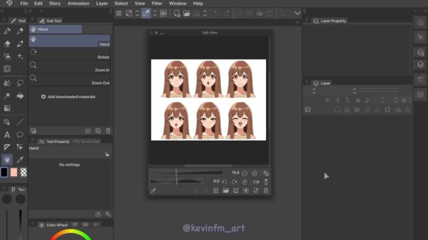
Task: Click the Sub View import folder icon
Action: 226,190
